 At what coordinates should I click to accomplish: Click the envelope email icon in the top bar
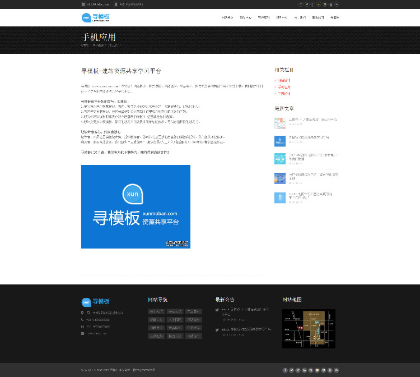point(83,4)
